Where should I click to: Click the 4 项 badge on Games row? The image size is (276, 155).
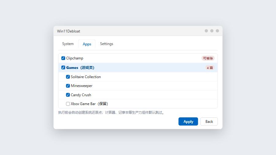210,68
